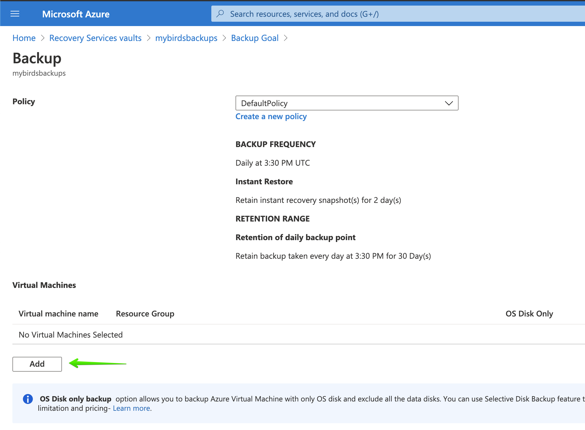The height and width of the screenshot is (430, 585).
Task: Click the Retain instant recovery snapshot(s) text
Action: click(x=318, y=200)
